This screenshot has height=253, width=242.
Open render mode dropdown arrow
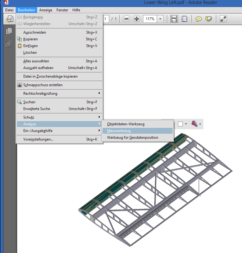click(200, 124)
